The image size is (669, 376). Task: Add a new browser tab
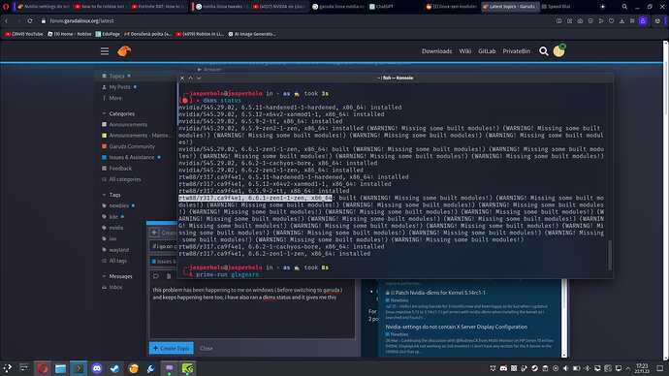tap(602, 7)
